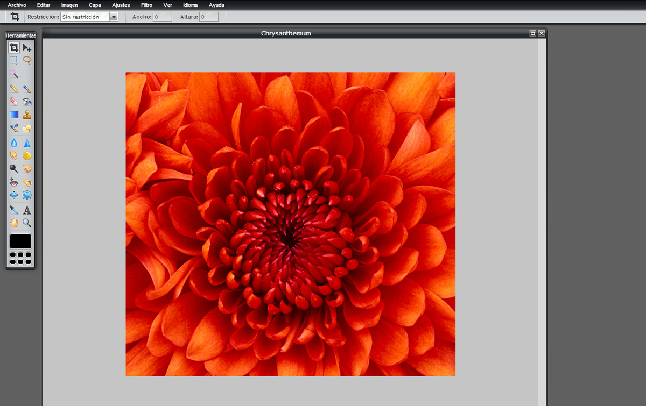The width and height of the screenshot is (646, 406).
Task: Click the six-dot swatches grid button
Action: click(20, 258)
